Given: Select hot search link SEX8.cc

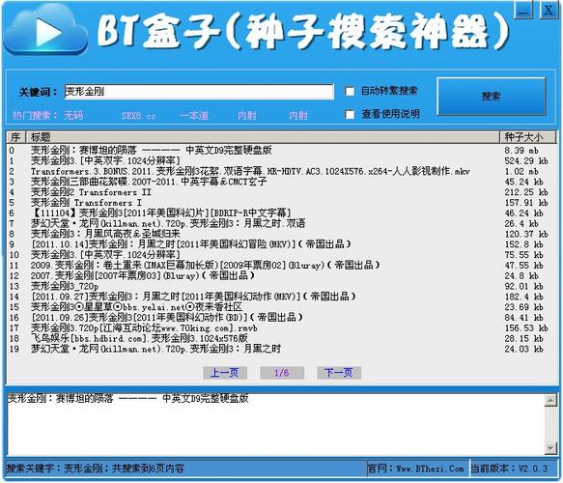Looking at the screenshot, I should click(138, 116).
